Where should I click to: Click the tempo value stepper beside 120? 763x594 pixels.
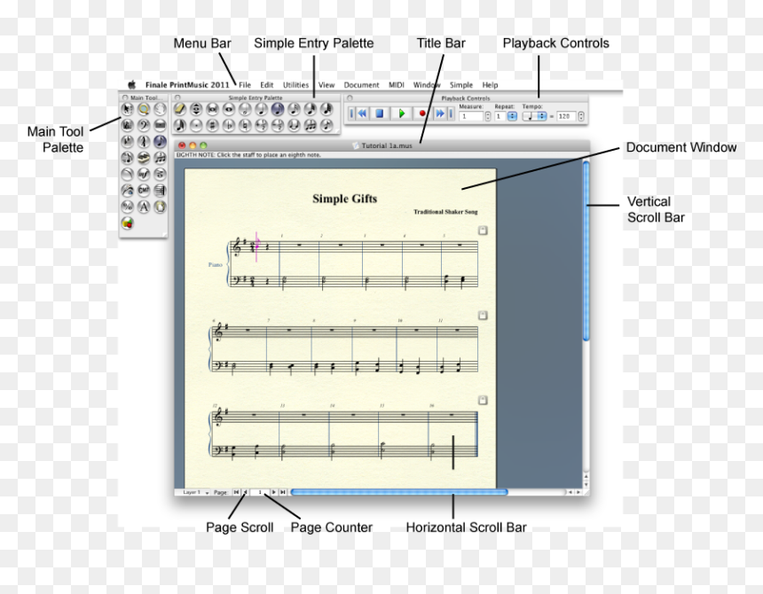(581, 116)
